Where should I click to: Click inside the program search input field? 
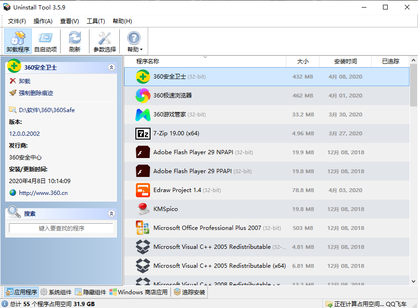[61, 227]
